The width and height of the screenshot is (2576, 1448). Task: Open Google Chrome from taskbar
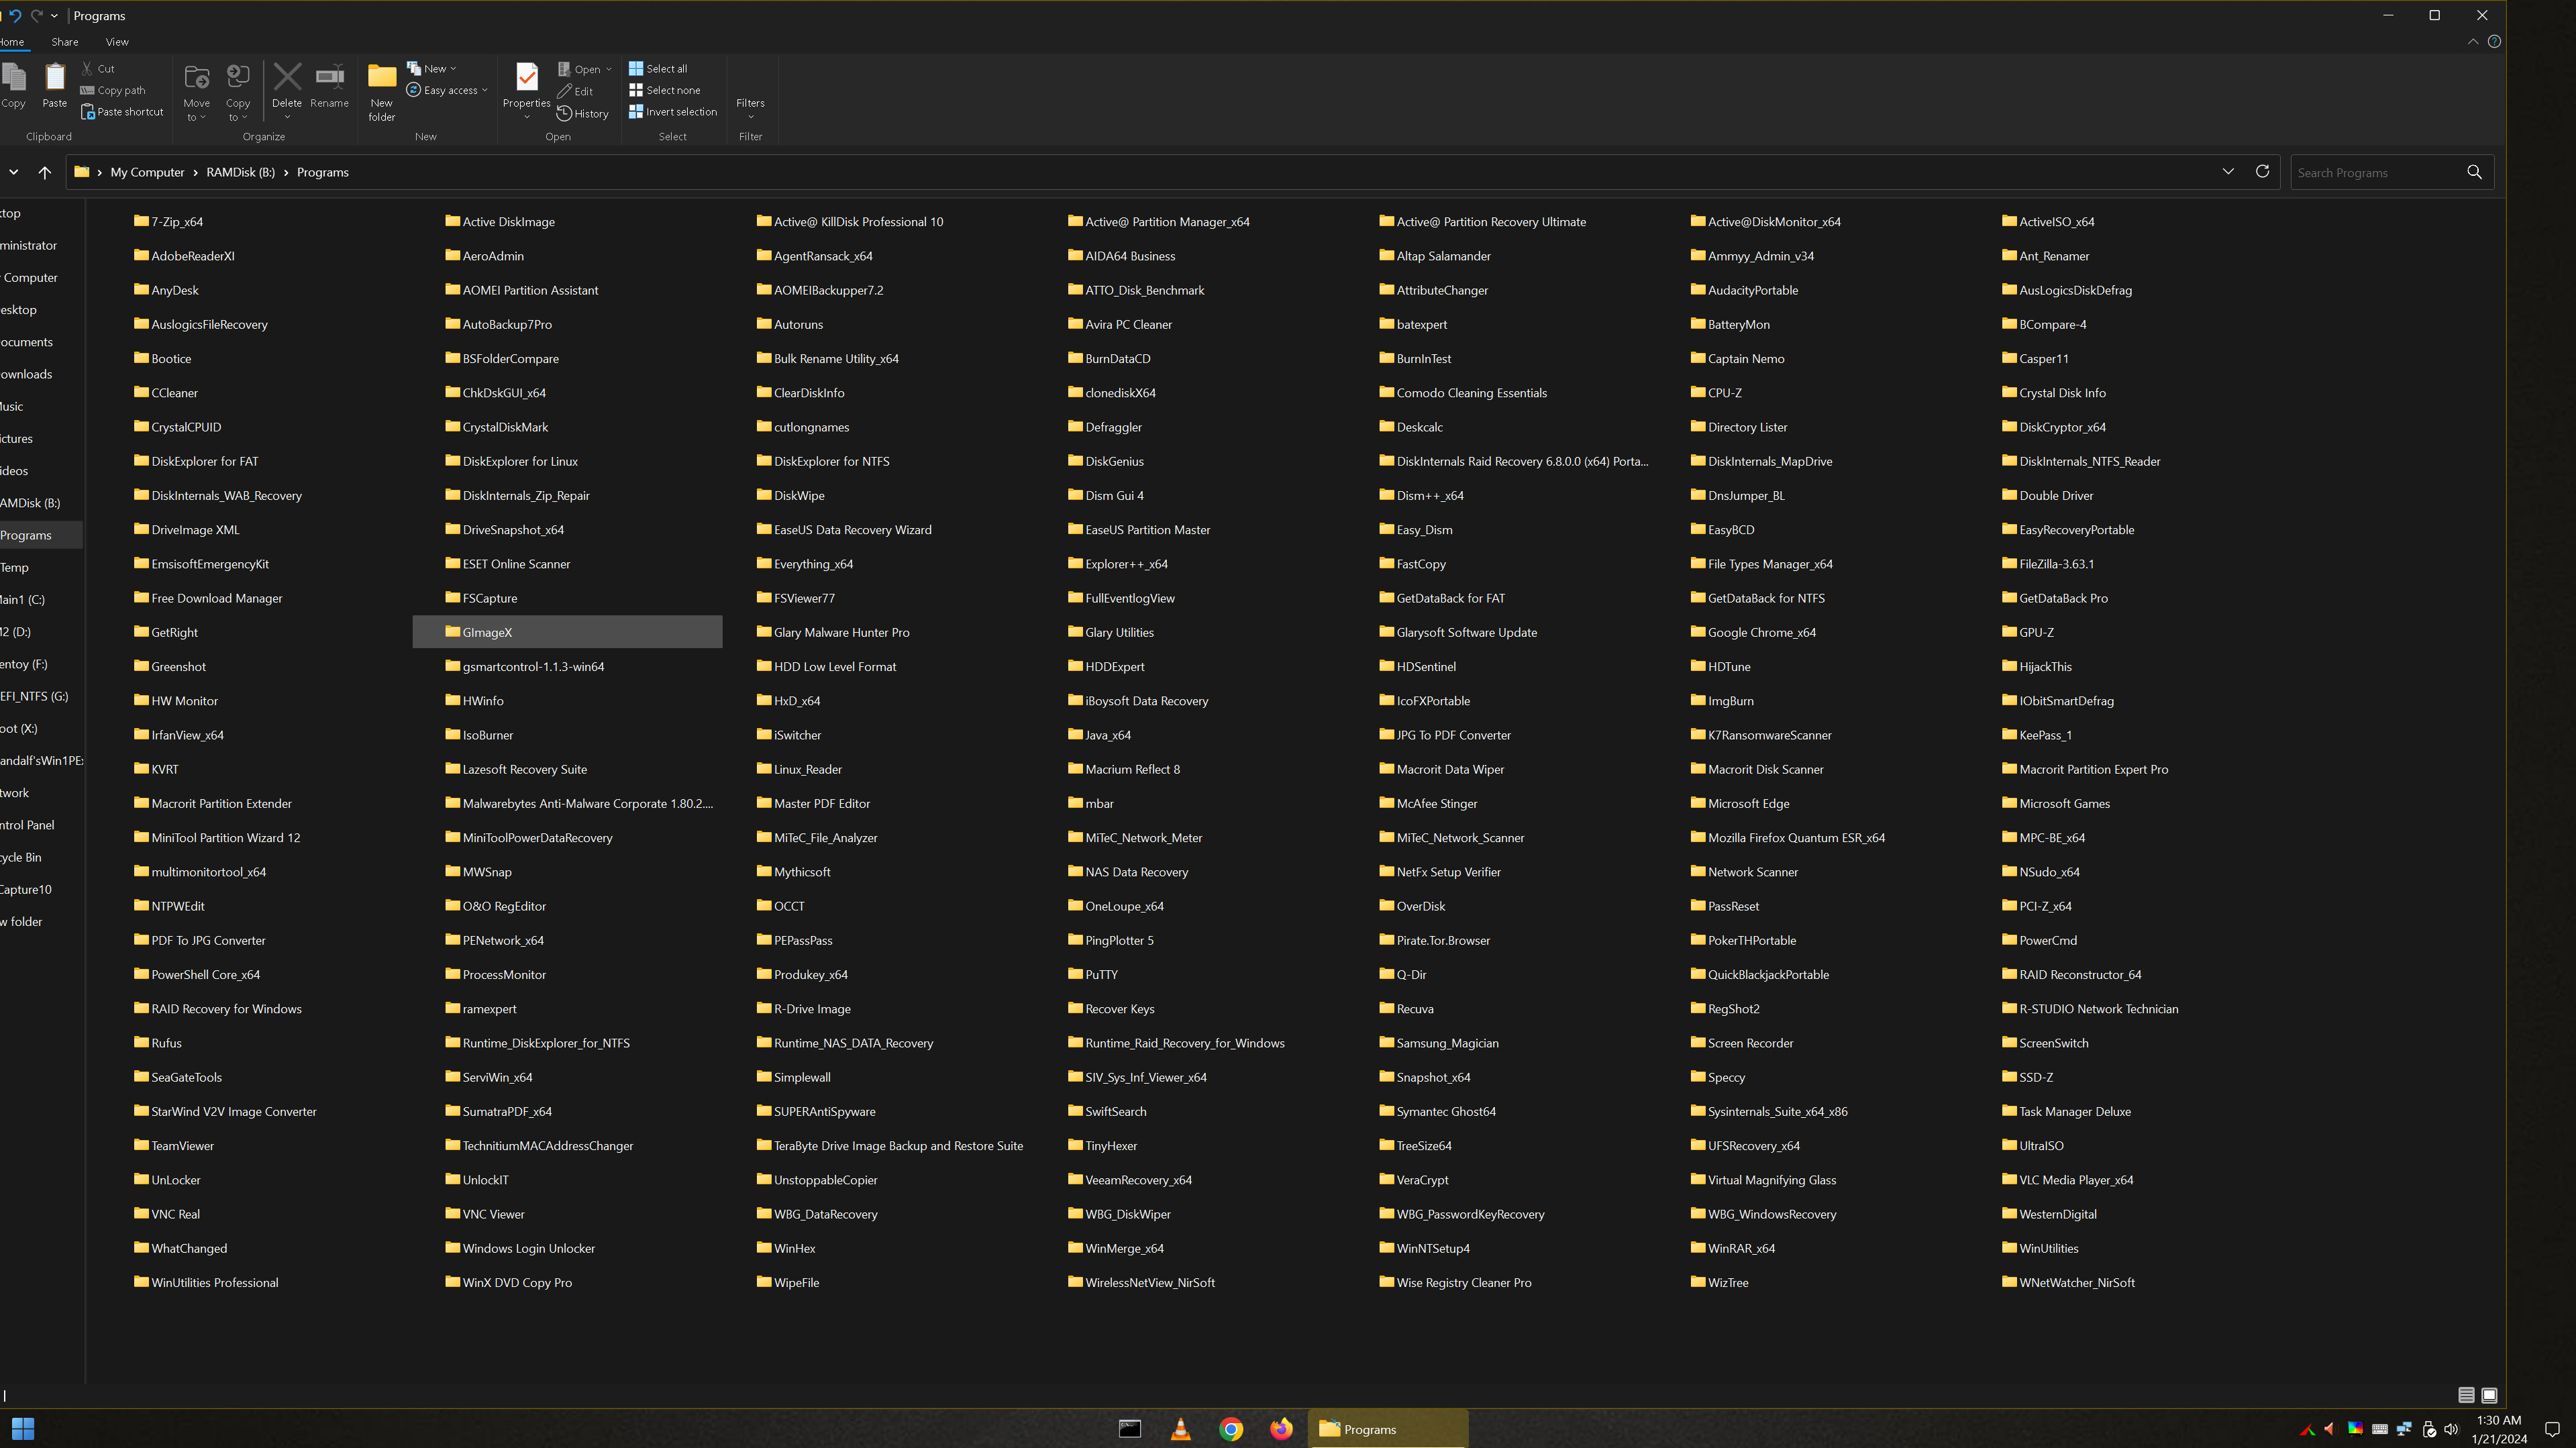pyautogui.click(x=1231, y=1429)
